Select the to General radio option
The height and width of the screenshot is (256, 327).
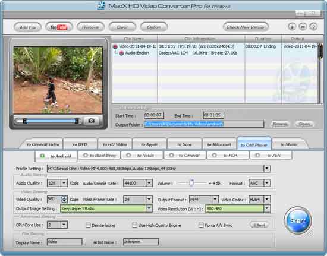pos(171,155)
